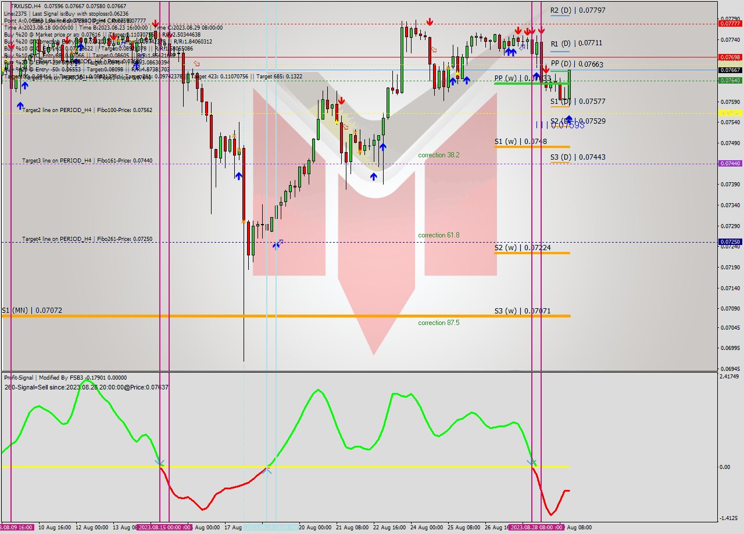Viewport: 744px width, 534px height.
Task: Click the correction 38.2 label
Action: tap(439, 155)
